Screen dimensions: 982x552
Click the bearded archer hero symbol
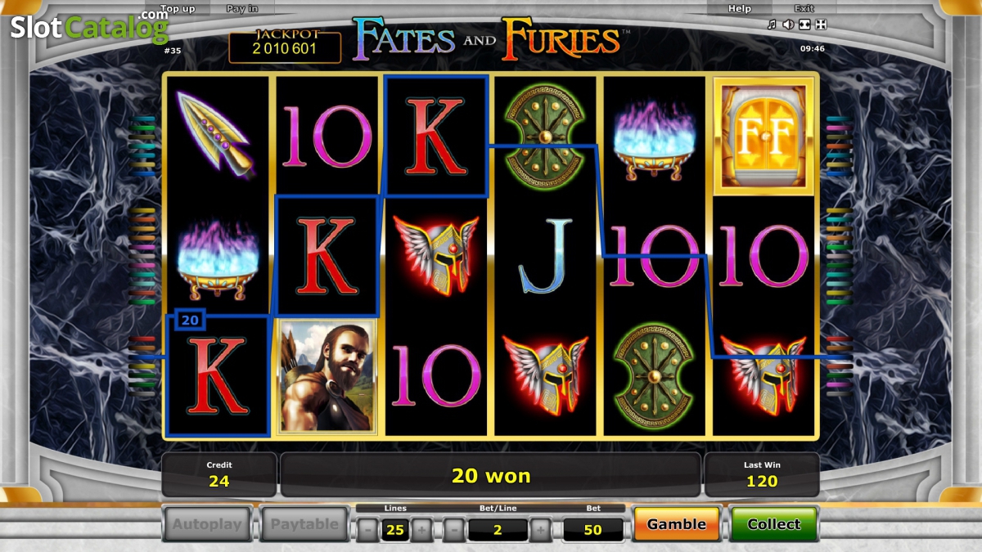(x=327, y=375)
